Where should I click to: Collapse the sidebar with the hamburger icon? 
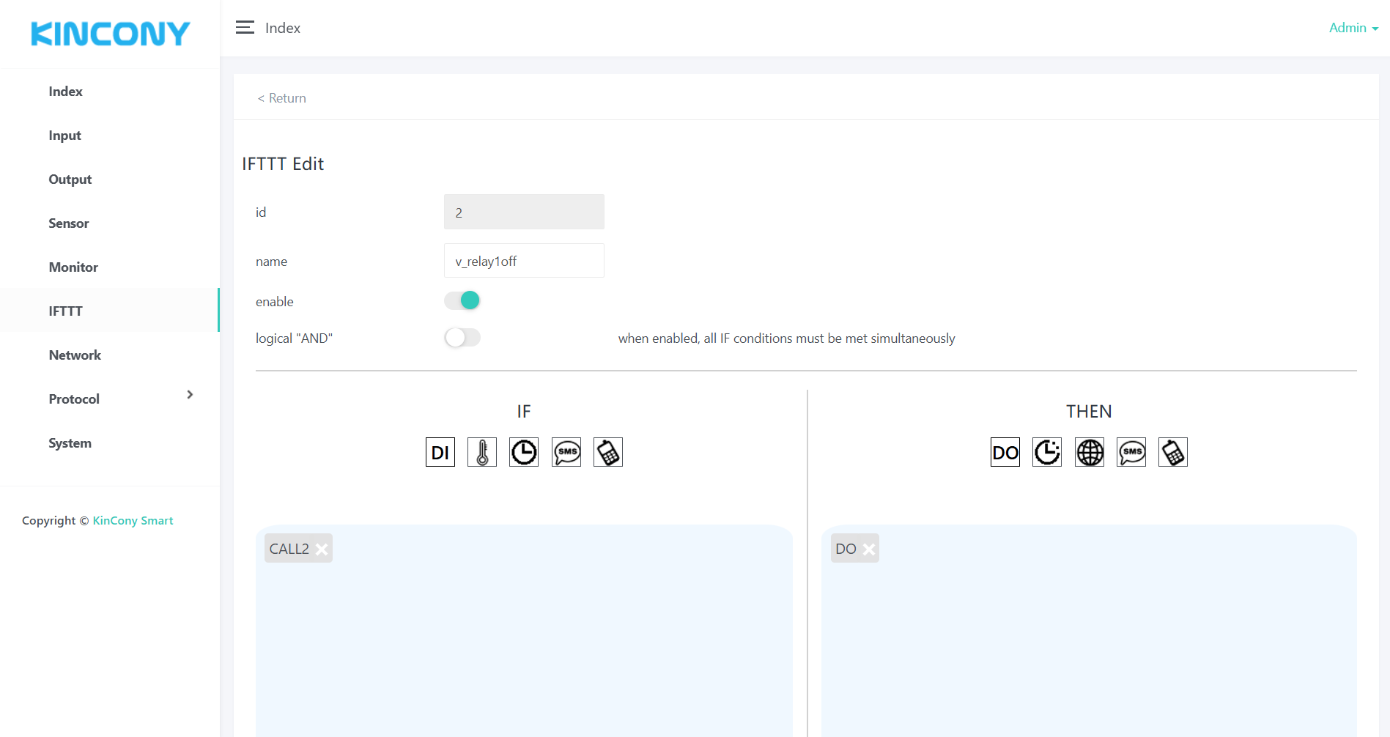245,28
